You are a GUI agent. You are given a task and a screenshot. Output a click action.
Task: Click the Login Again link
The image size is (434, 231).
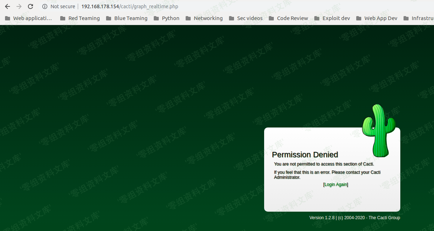click(335, 184)
